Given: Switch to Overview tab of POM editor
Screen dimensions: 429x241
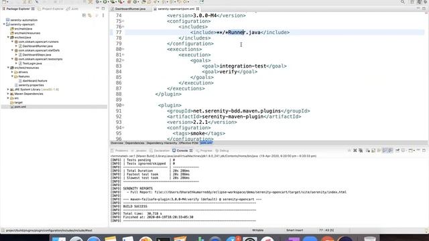Looking at the screenshot, I should pyautogui.click(x=117, y=143).
